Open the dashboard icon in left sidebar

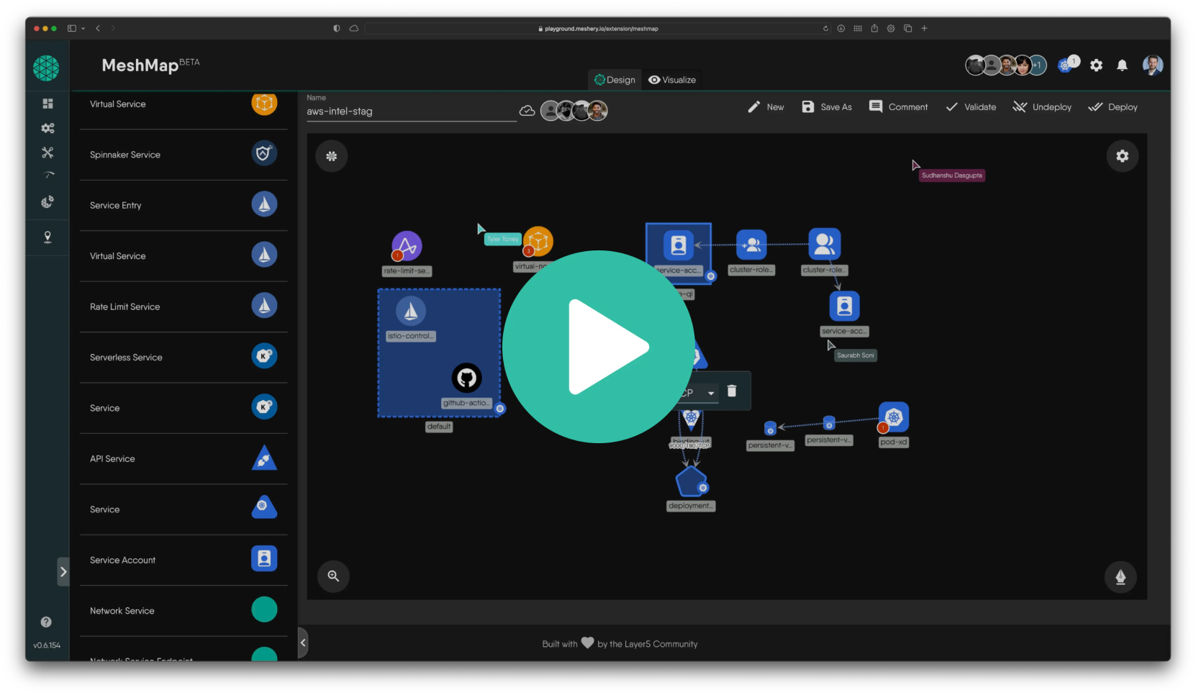point(47,104)
